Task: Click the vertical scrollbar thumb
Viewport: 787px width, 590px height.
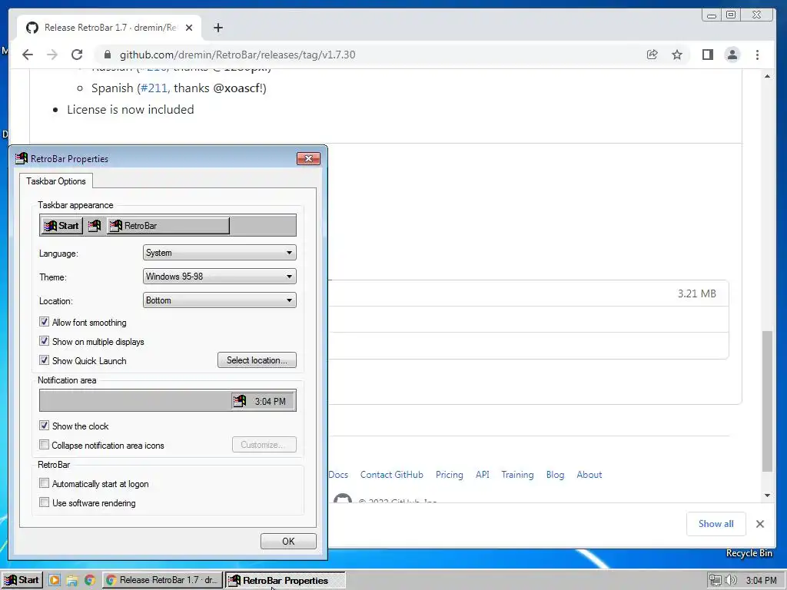Action: coord(767,401)
